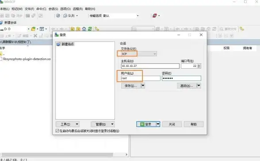Viewport: 260px width, 161px height.
Task: Click the open folder icon beside drive D
Action: 33,29
